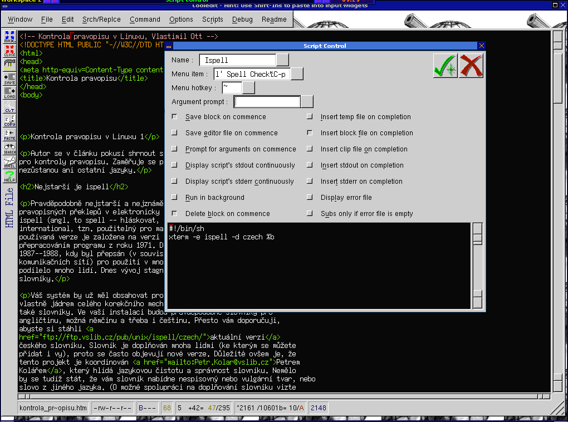Toggle Delete block on commence
568x422 pixels.
point(175,213)
